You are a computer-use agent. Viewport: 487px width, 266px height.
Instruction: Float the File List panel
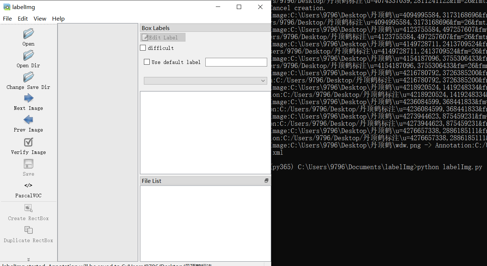coord(266,181)
